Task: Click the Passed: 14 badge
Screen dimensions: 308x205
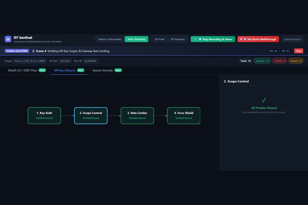Action: coord(263,61)
